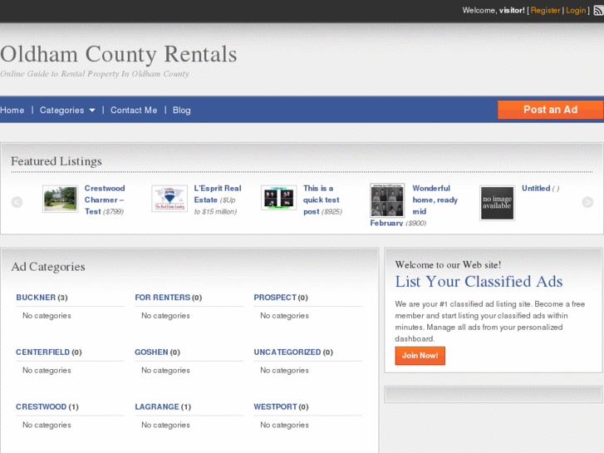Open the quick test post thumbnail
Screen dimensions: 604x453
(x=278, y=198)
